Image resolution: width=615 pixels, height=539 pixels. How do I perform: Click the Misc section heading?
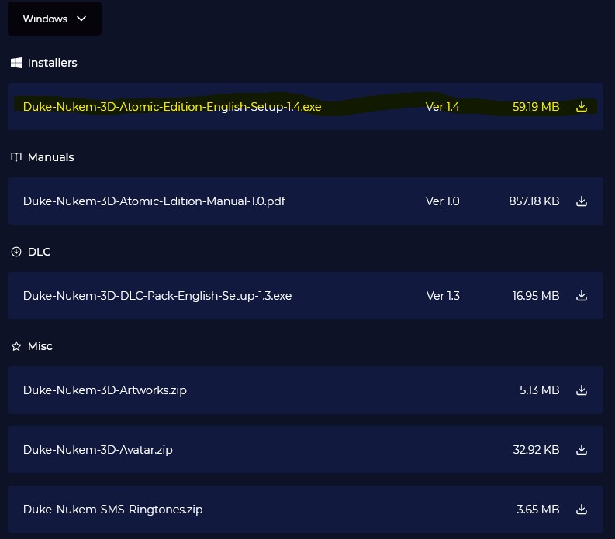[x=40, y=346]
